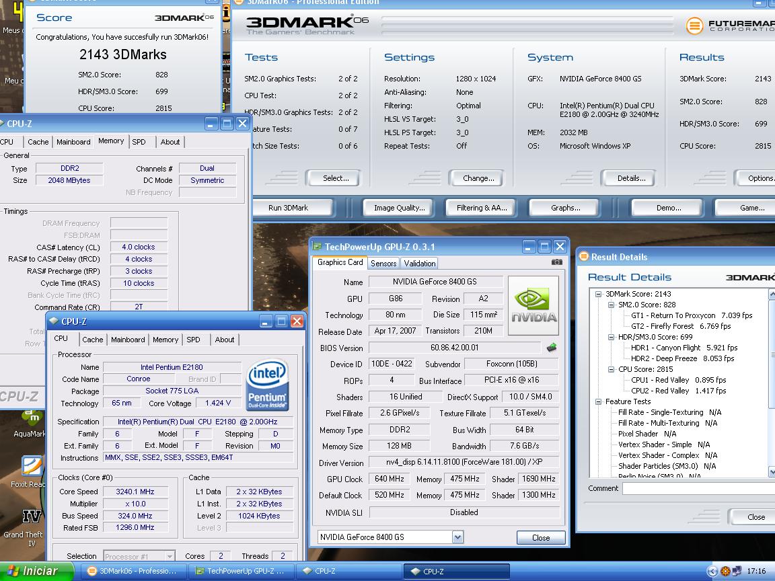Click the Demo button
Screen dimensions: 775x581
point(669,208)
